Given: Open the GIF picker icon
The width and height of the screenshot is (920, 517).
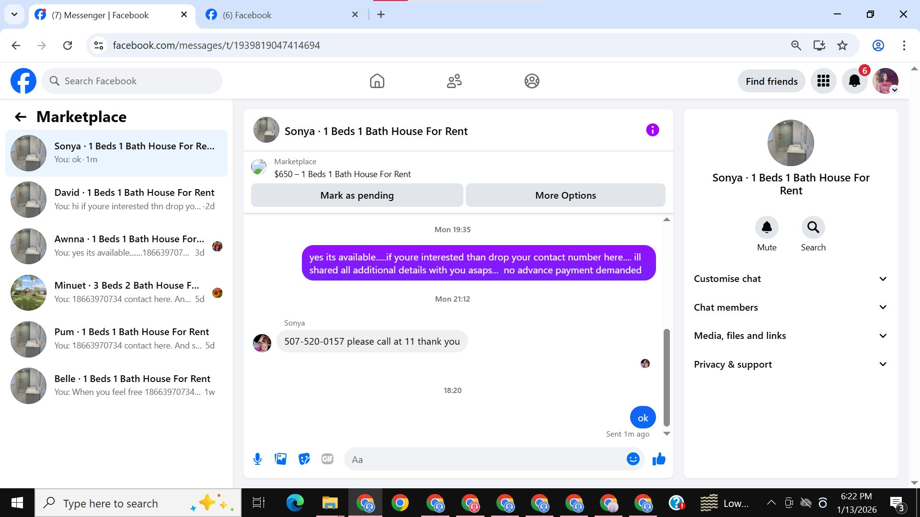Looking at the screenshot, I should 327,459.
